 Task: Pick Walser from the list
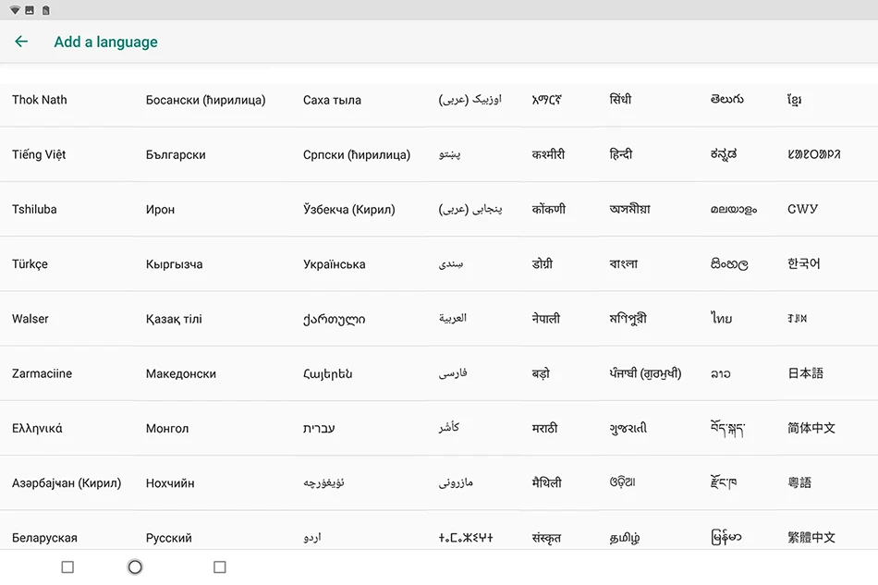tap(30, 319)
